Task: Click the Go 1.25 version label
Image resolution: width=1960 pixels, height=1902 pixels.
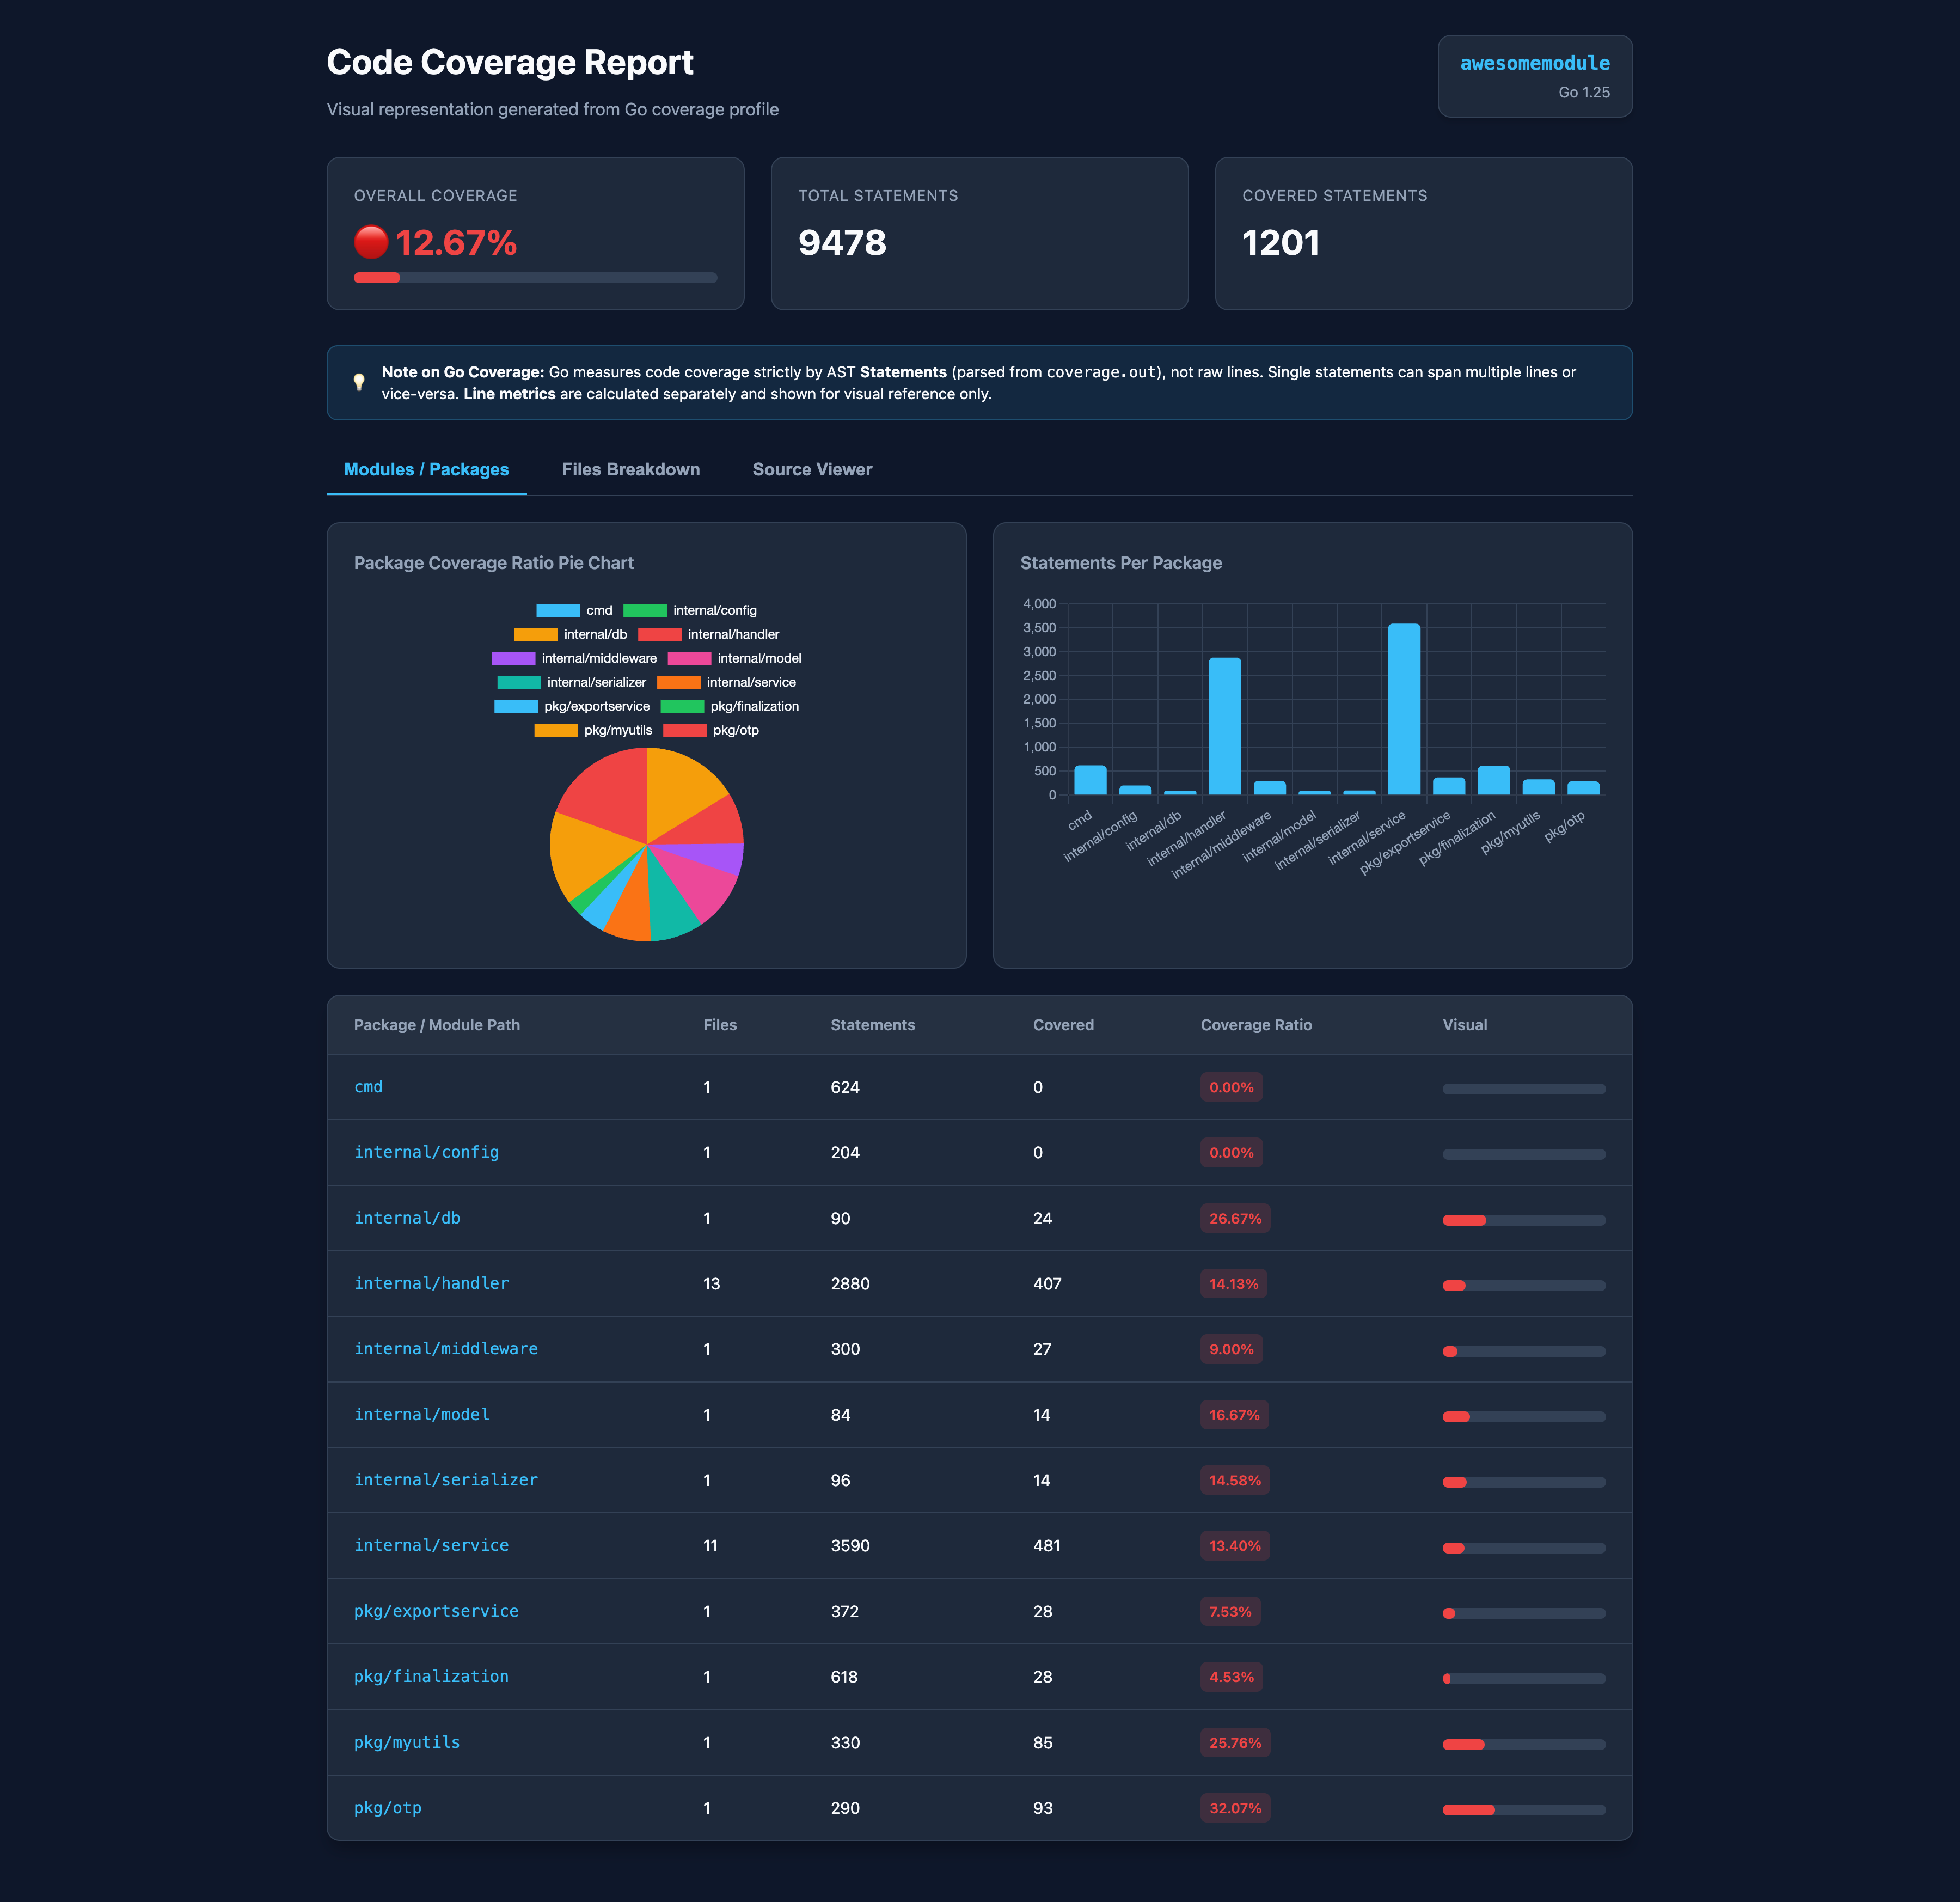Action: click(1584, 92)
